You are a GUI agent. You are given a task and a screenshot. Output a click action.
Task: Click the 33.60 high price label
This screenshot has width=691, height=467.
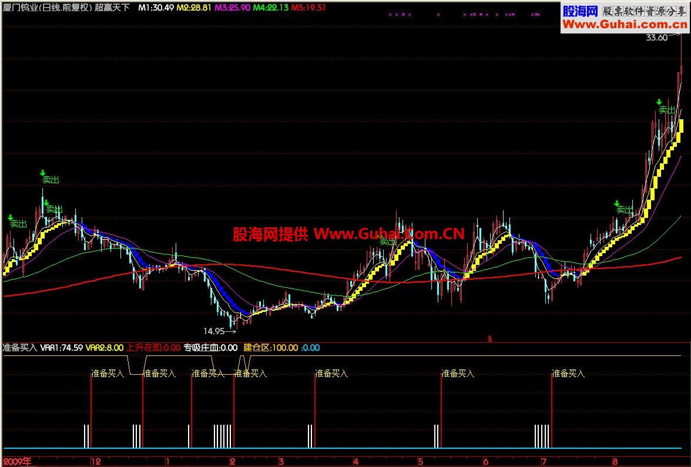pyautogui.click(x=657, y=38)
